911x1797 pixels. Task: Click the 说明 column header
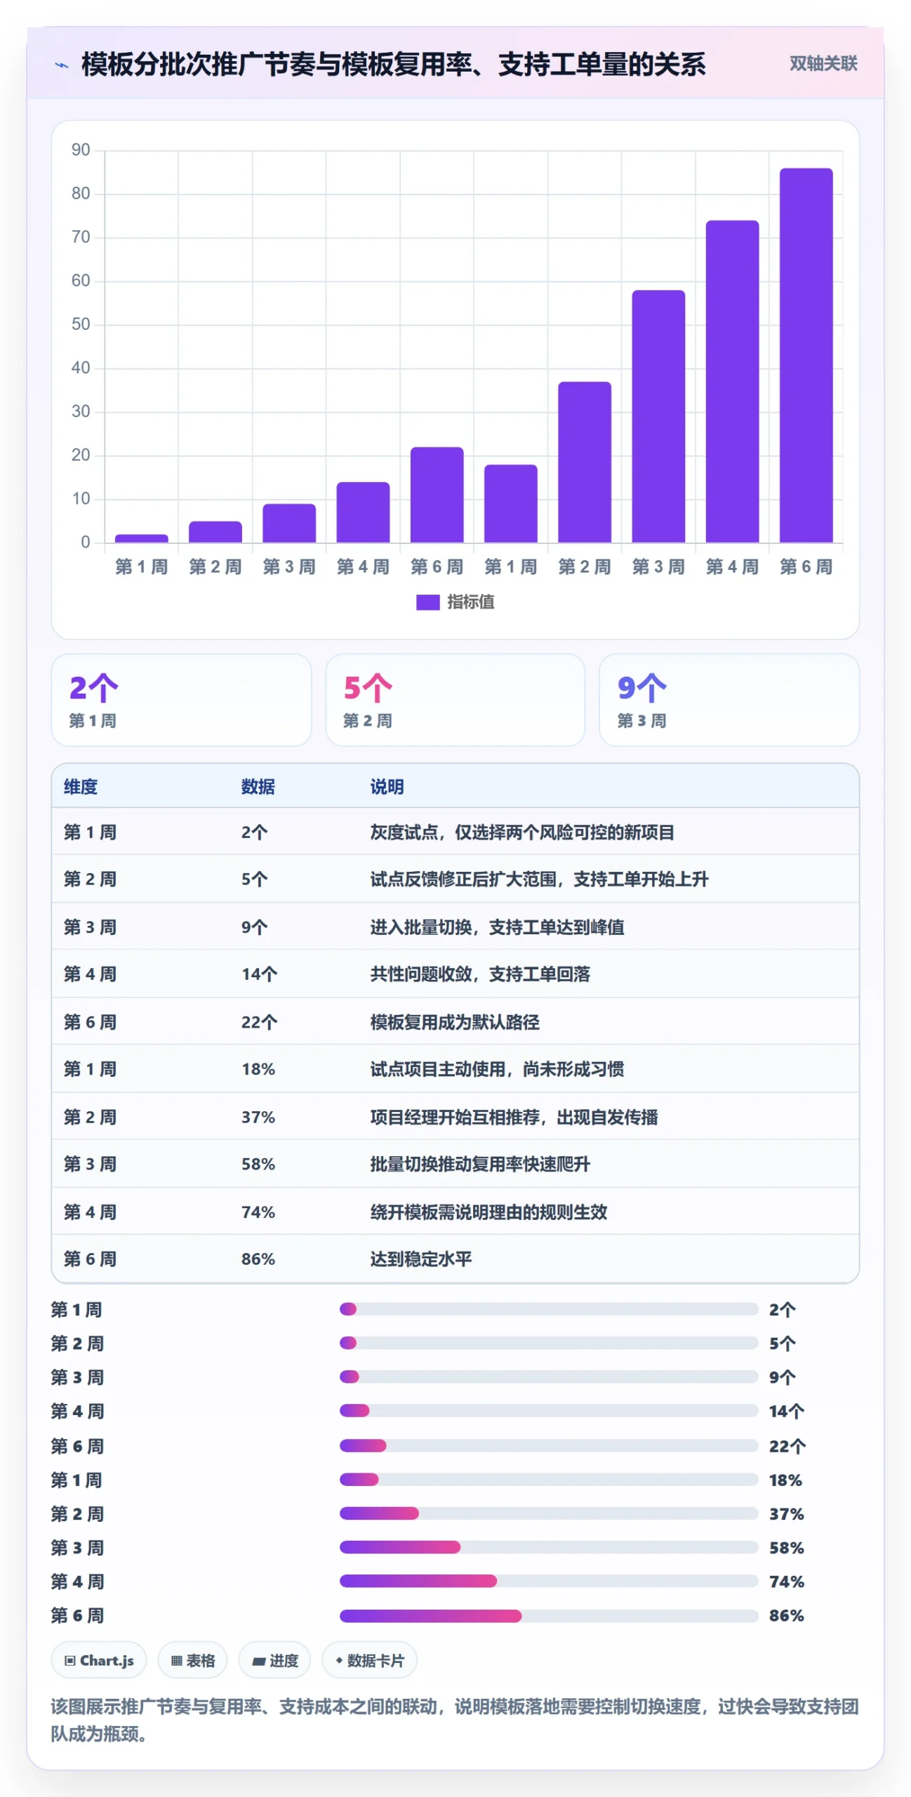point(387,787)
